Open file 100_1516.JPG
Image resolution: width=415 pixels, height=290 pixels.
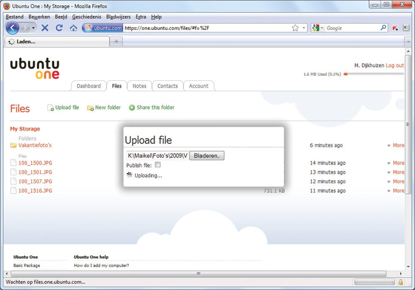(x=35, y=191)
